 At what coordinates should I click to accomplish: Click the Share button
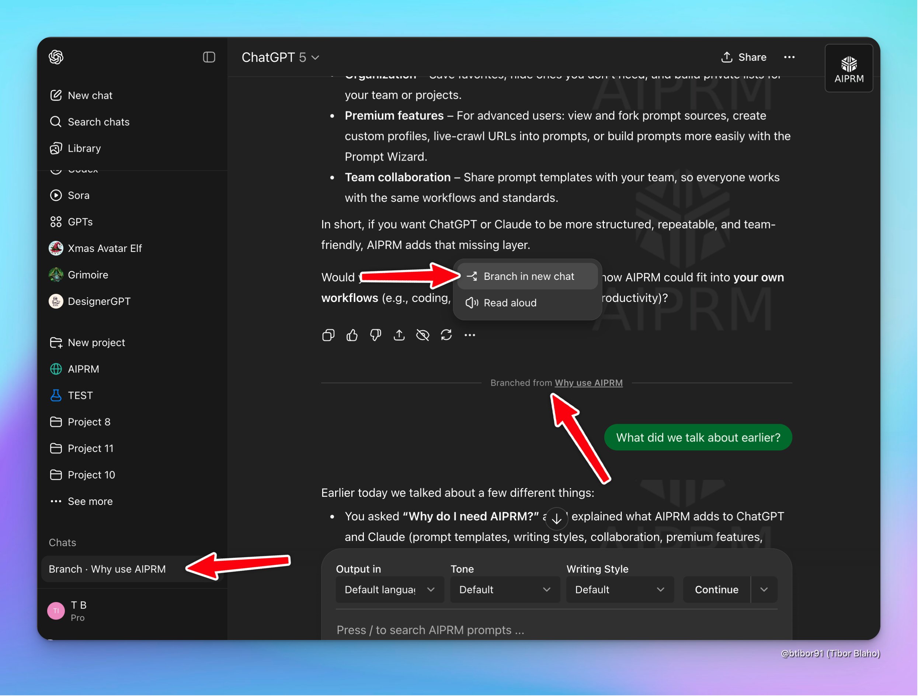(x=744, y=57)
